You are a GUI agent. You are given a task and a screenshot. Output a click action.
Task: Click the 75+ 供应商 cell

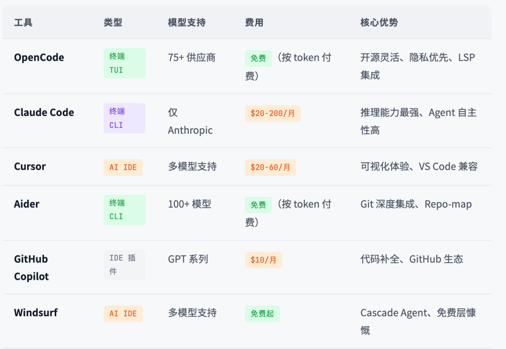point(192,58)
